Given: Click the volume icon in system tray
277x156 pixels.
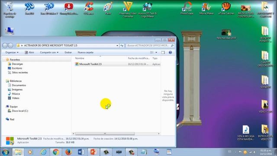Looking at the screenshot, I should click(254, 152).
